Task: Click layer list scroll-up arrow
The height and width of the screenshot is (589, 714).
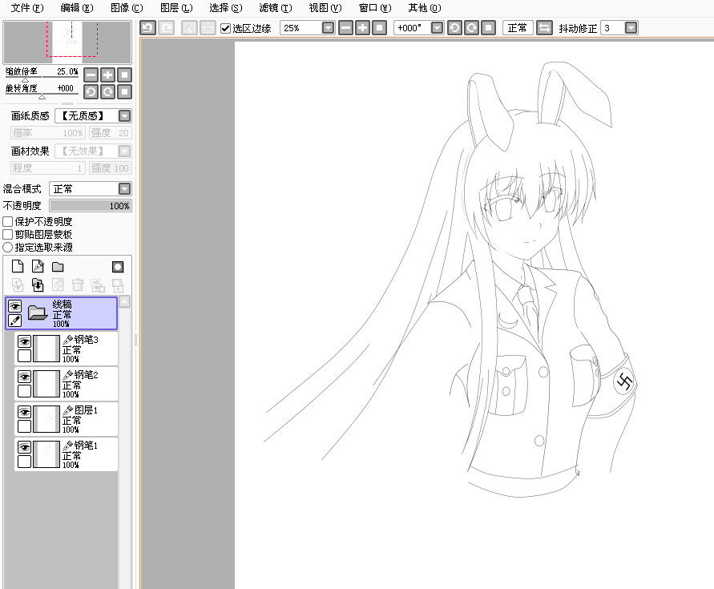Action: (124, 301)
